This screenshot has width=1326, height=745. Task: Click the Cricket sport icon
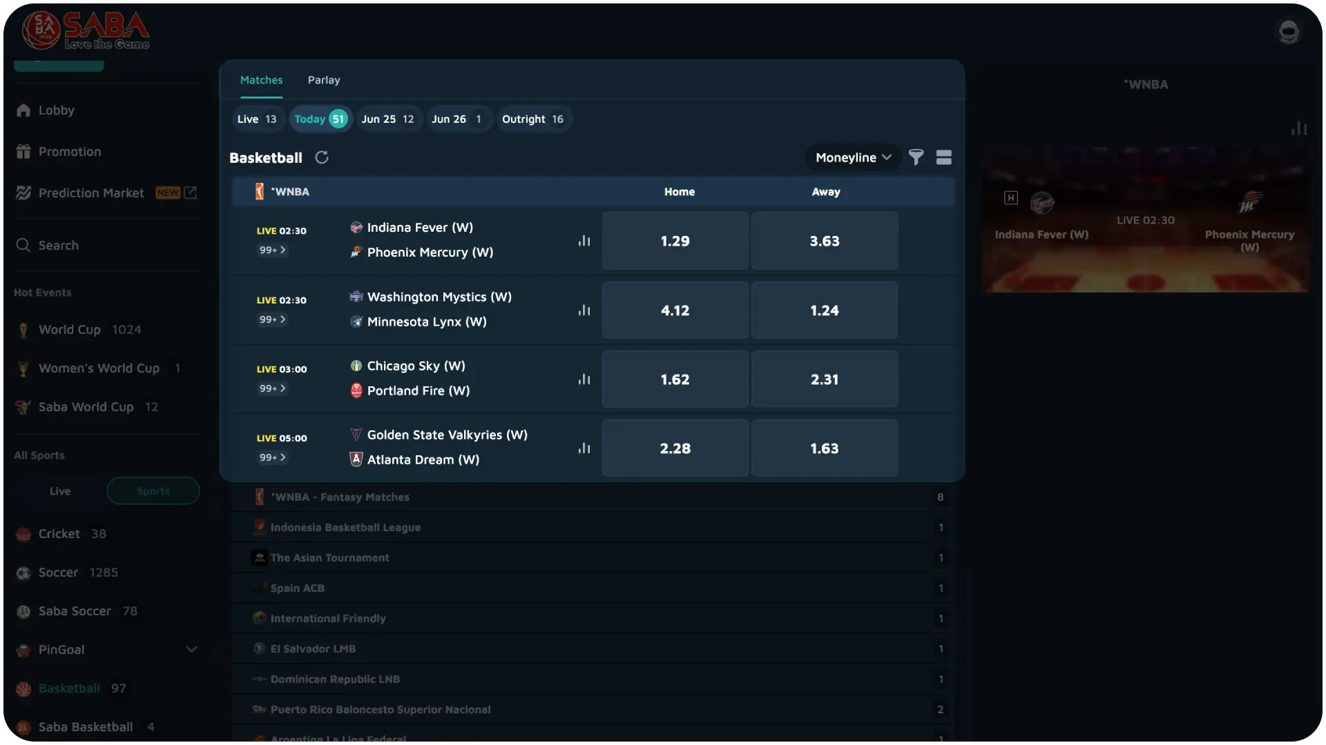click(x=23, y=534)
